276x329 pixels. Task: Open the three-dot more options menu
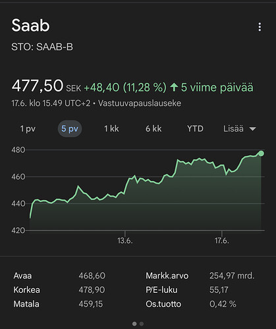point(260,27)
